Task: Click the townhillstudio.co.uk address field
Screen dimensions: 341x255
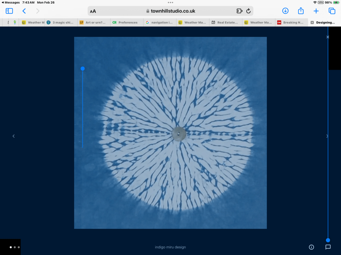Action: click(x=170, y=11)
